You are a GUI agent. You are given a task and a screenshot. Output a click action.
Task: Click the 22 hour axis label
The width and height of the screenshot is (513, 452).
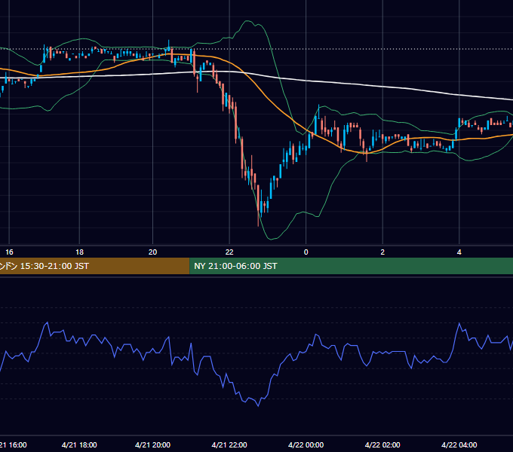[x=229, y=252]
